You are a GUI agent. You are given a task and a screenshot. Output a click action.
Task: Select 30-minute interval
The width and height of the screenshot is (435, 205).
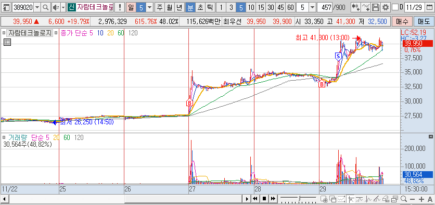pos(271,7)
